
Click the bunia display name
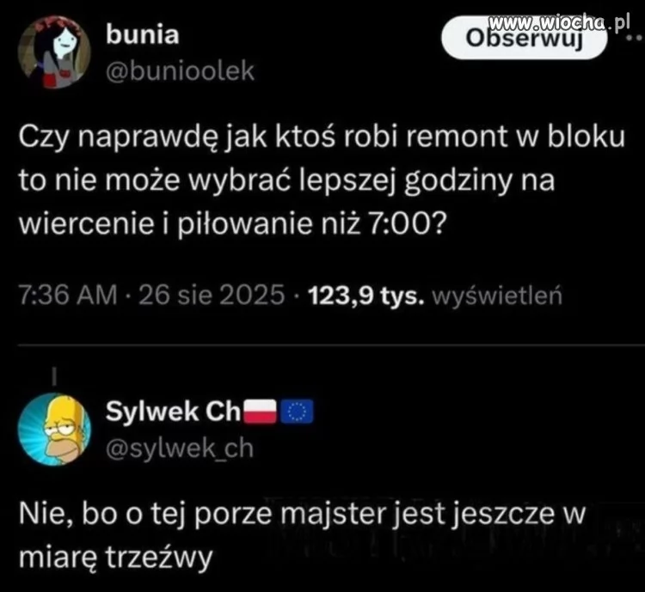[142, 34]
